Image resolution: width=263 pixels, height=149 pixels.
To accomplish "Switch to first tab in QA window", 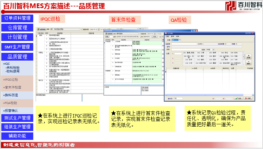I will [167, 36].
